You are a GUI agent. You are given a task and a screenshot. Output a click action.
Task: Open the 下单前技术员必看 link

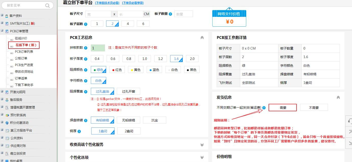click(x=107, y=3)
